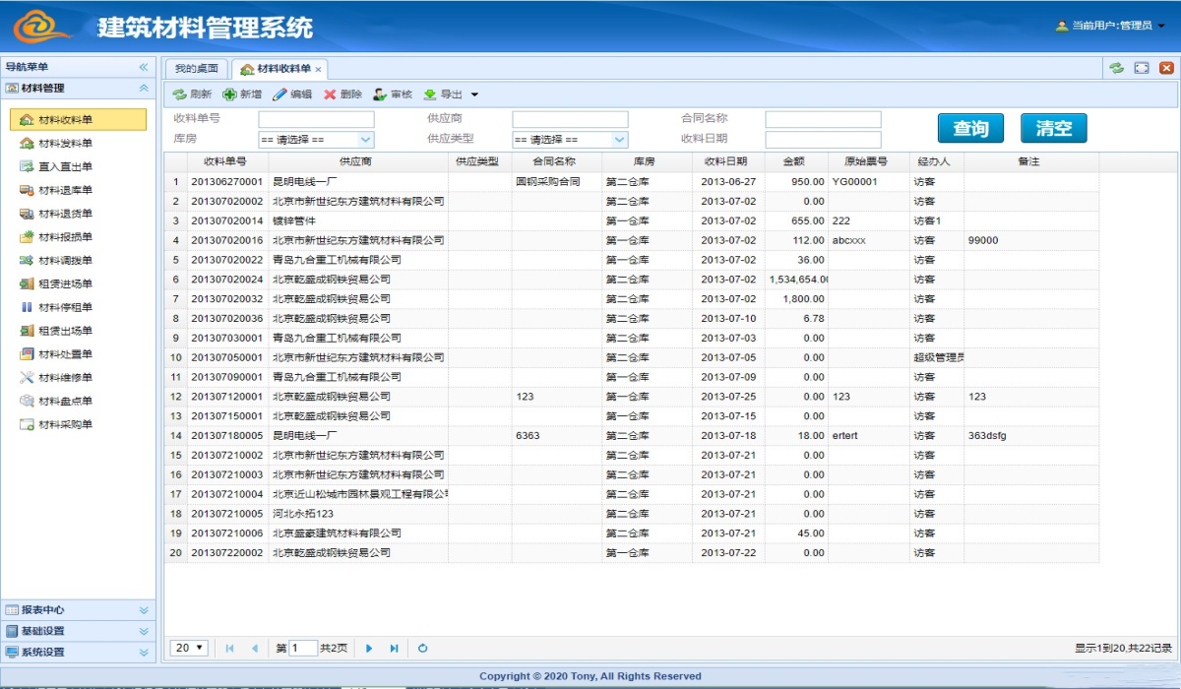The width and height of the screenshot is (1181, 689).
Task: Click the fullscreen icon at top right
Action: point(1142,68)
